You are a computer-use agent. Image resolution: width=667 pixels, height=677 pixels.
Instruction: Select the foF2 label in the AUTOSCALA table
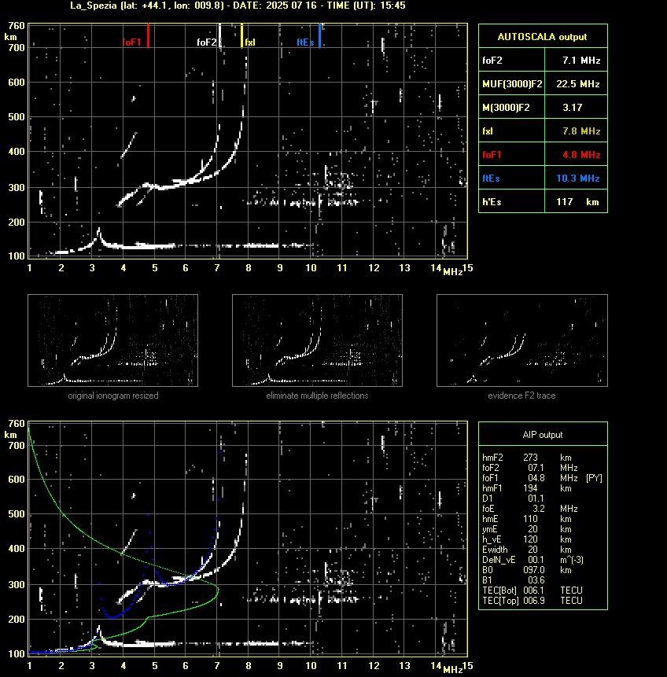(x=492, y=61)
